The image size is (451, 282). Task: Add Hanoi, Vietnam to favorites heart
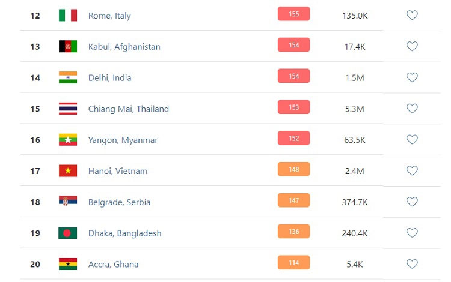coord(412,170)
